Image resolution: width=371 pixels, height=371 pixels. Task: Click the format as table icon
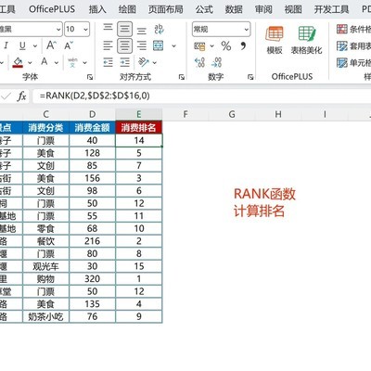click(x=342, y=46)
